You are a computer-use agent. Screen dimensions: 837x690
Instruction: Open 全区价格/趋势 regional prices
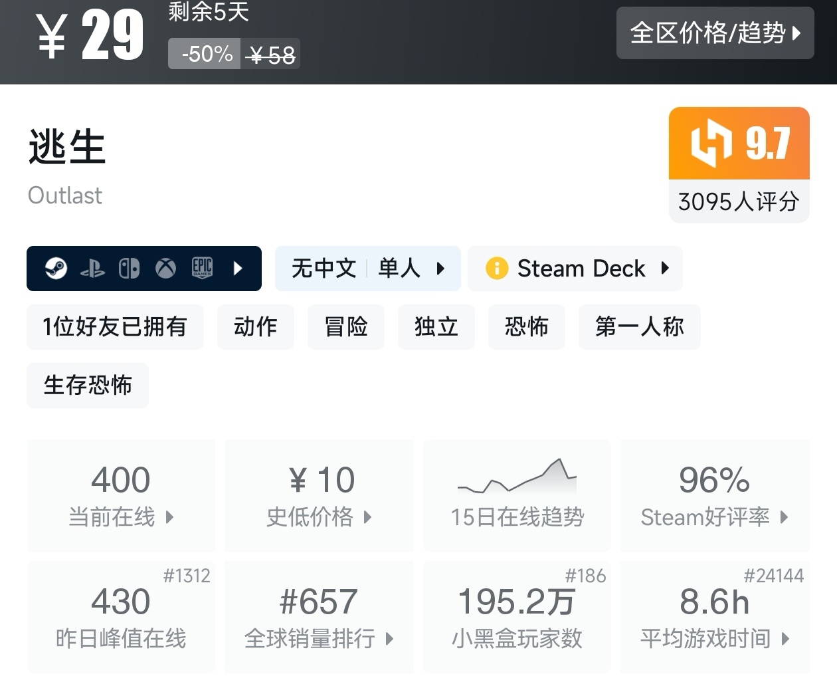[715, 33]
